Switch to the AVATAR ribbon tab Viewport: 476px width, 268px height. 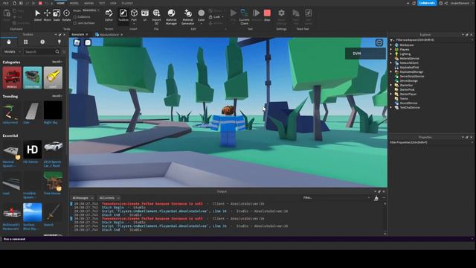pos(89,3)
